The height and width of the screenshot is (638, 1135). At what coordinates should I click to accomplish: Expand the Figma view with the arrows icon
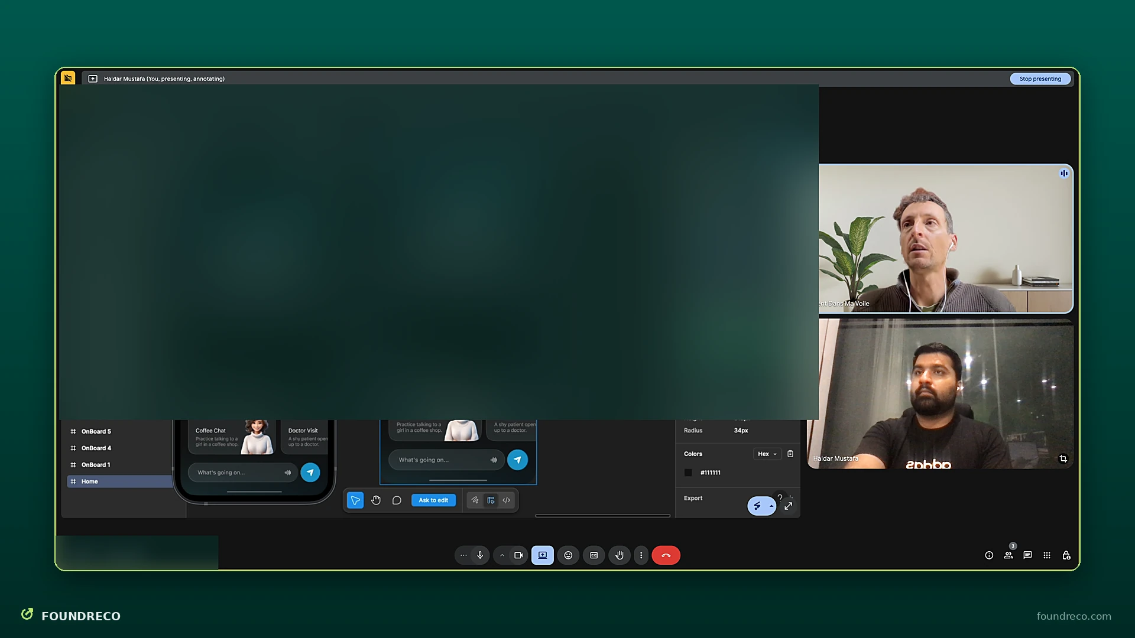[x=788, y=506]
